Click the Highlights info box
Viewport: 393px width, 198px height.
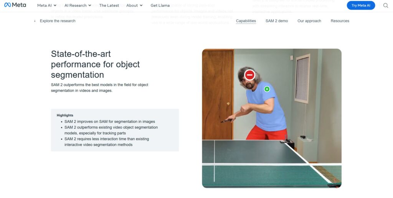point(115,130)
